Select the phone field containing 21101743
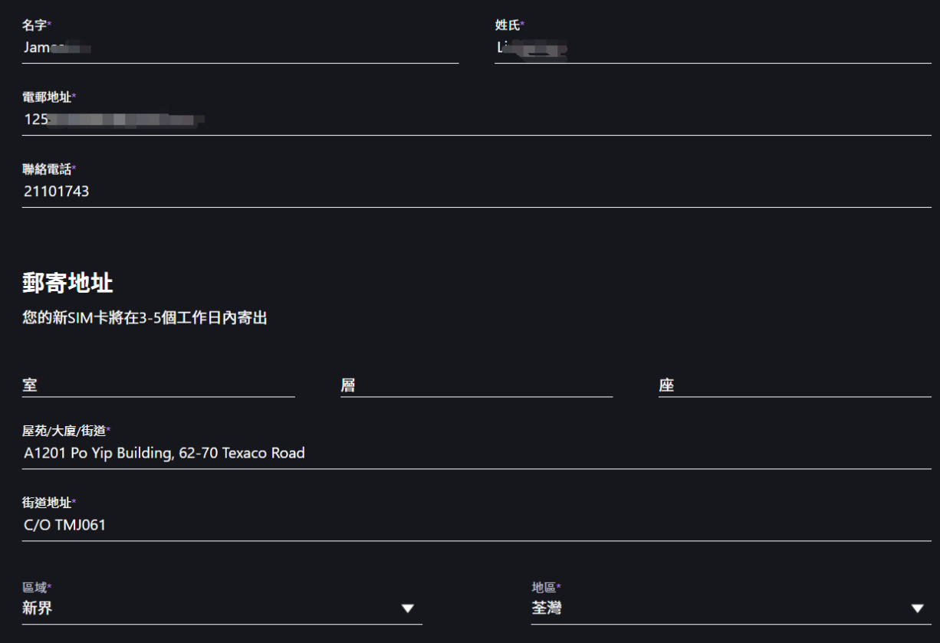The height and width of the screenshot is (643, 940). click(x=477, y=192)
